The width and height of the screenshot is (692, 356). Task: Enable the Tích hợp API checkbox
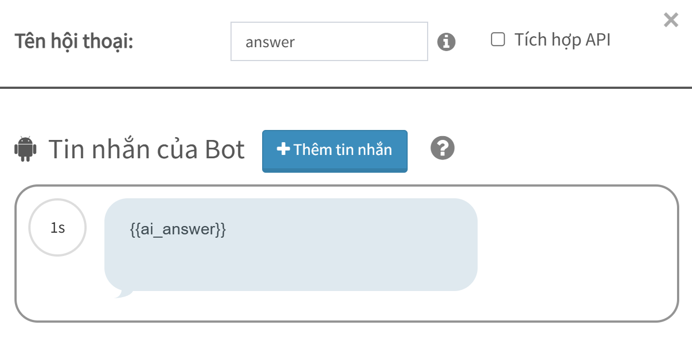click(x=498, y=39)
